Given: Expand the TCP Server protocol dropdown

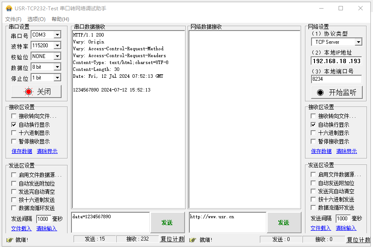Looking at the screenshot, I should click(358, 42).
